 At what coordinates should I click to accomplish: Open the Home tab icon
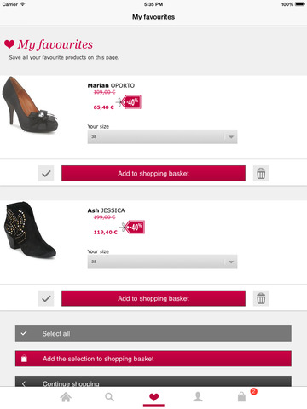[x=66, y=397]
